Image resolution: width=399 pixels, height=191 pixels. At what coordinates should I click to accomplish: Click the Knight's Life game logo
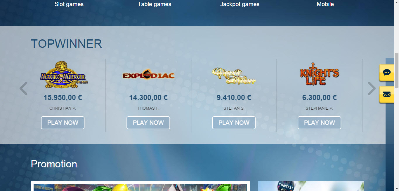[320, 74]
